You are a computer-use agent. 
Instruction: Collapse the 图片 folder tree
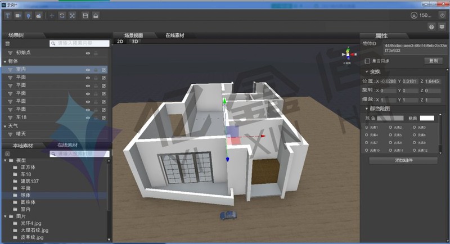[x=5, y=216]
